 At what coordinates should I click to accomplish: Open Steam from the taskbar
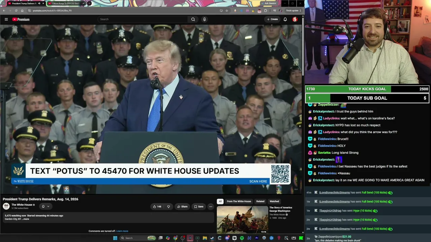[x=212, y=238]
